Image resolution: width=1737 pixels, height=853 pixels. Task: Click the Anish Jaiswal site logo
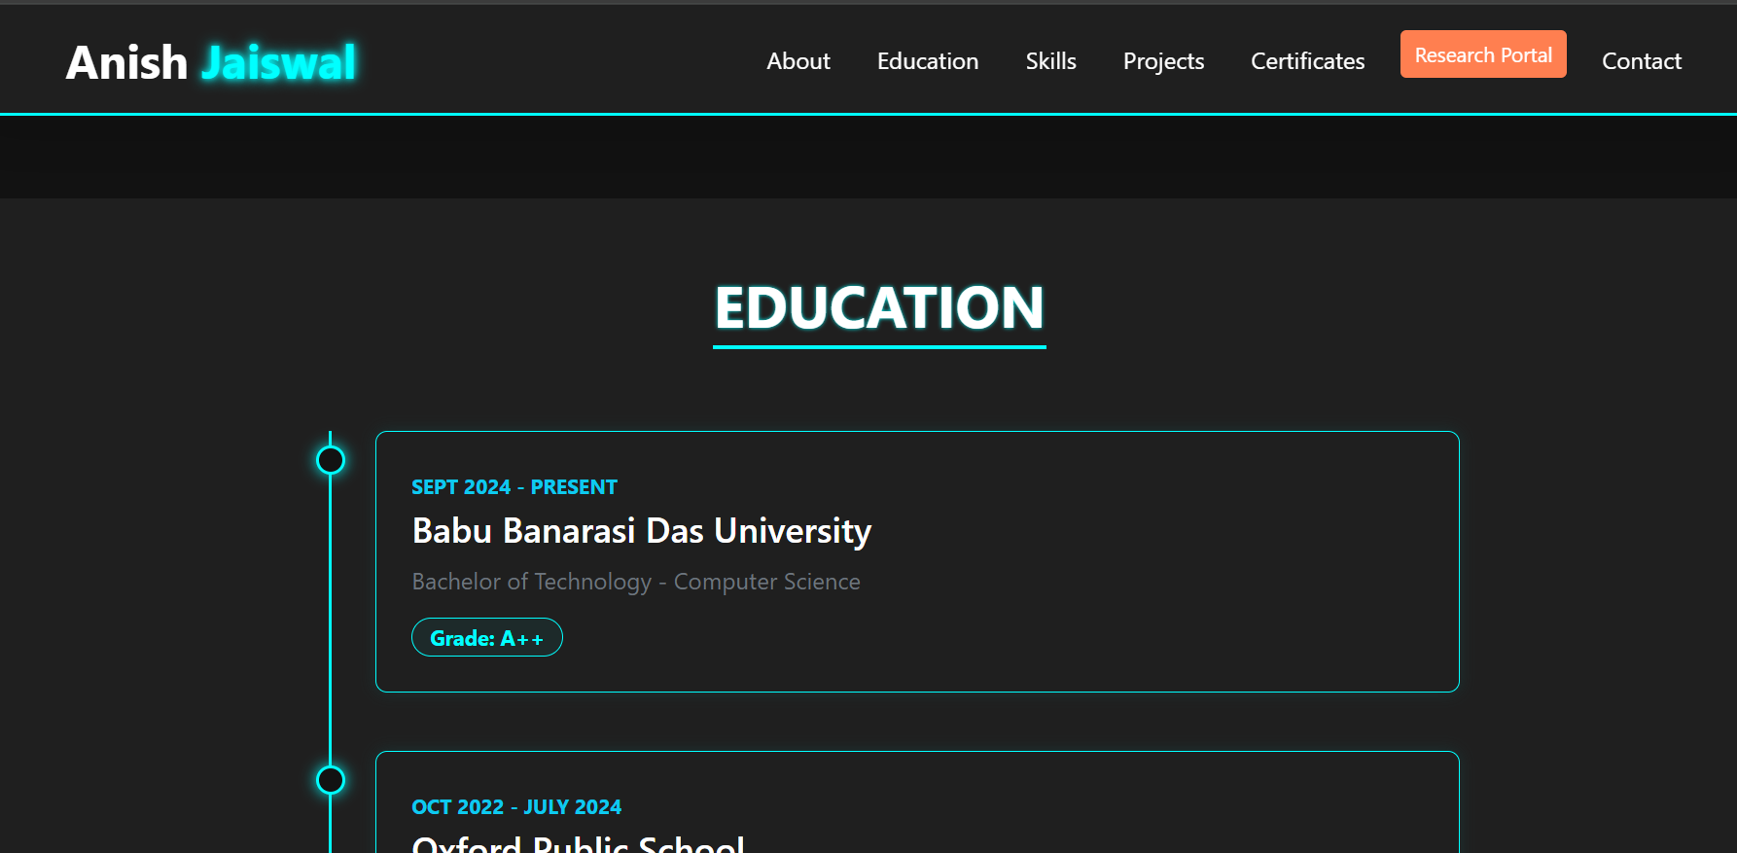click(x=211, y=62)
